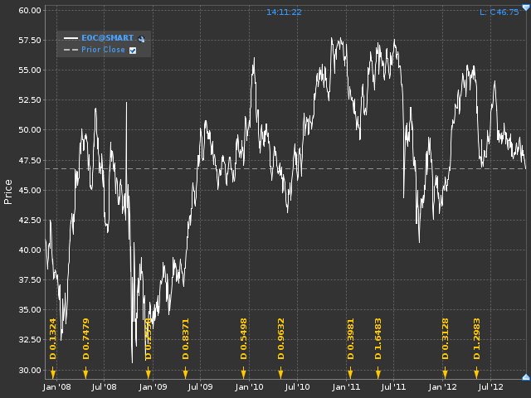This screenshot has width=531, height=398.
Task: Select the D 0.3981 dividend marker arrow
Action: [350, 372]
